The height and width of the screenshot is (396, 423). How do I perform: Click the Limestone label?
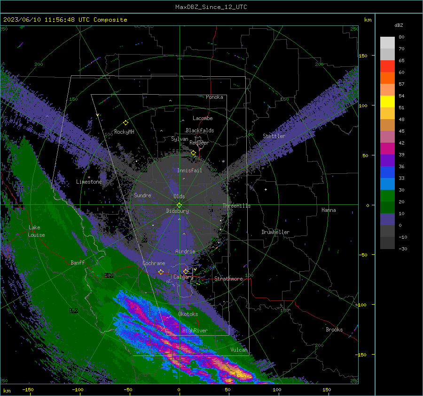pos(89,182)
